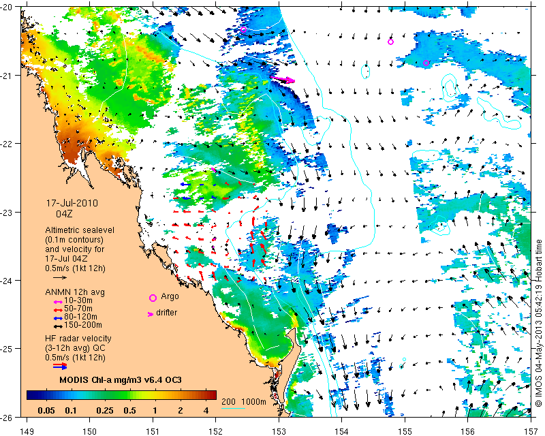The height and width of the screenshot is (436, 545).
Task: Click the 'HF radar velocity' legend text
Action: 78,339
